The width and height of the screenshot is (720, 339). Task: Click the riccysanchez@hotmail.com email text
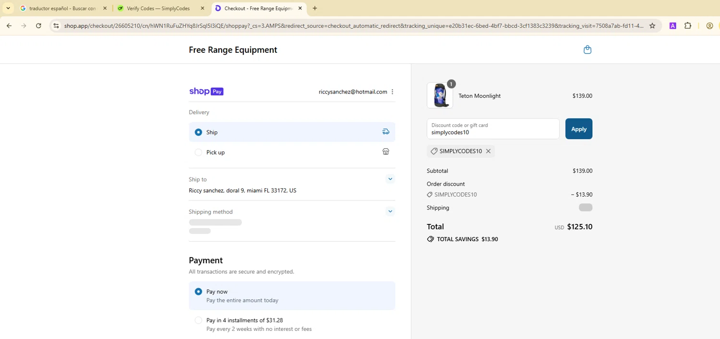(353, 92)
